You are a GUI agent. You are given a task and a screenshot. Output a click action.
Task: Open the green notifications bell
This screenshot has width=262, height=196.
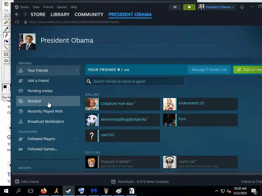pos(189,7)
